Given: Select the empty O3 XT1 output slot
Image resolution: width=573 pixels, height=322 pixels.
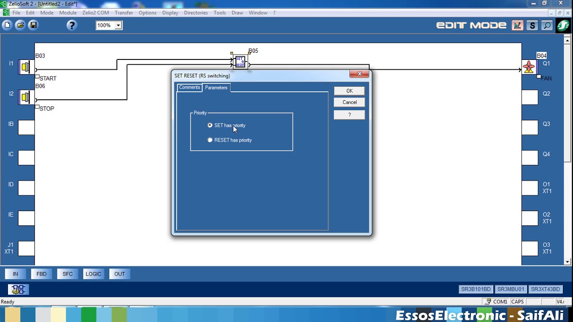Looking at the screenshot, I should tap(530, 248).
